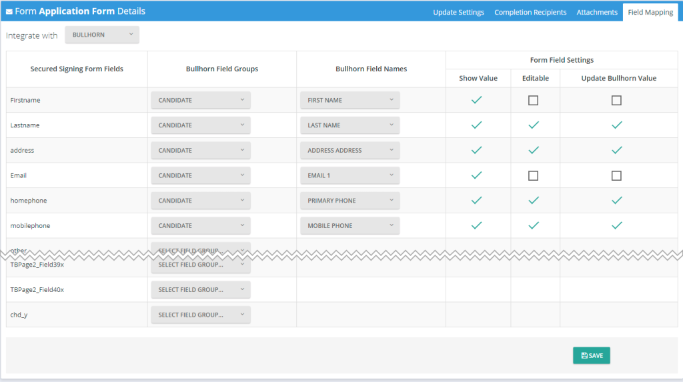Toggle Show Value for Email

pos(476,175)
